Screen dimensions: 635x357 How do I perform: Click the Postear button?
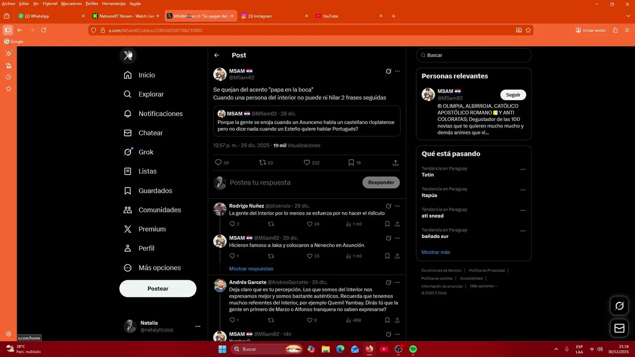[x=158, y=289]
